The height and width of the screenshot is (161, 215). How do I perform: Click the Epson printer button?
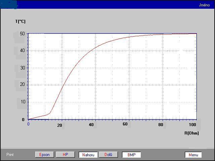44,155
